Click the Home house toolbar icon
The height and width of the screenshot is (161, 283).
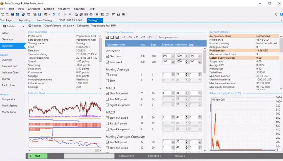pyautogui.click(x=76, y=14)
